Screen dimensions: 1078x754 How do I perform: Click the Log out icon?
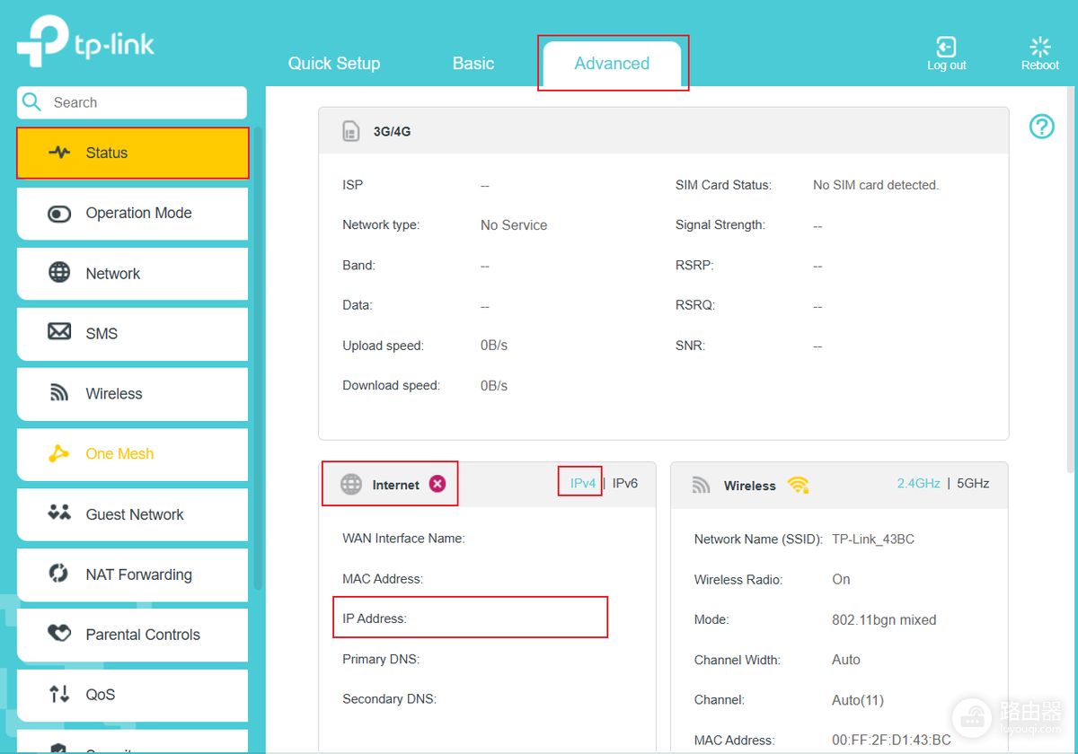[946, 47]
